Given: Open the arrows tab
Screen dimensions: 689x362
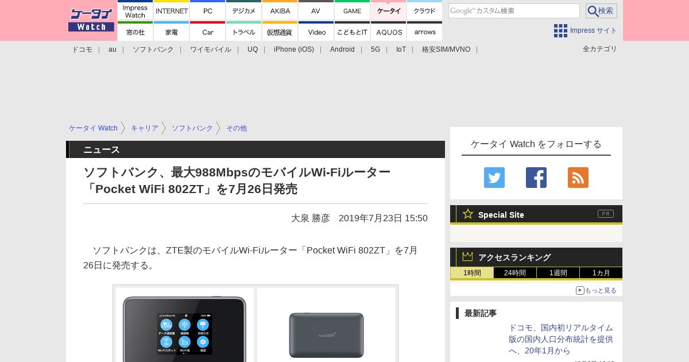Looking at the screenshot, I should point(425,32).
